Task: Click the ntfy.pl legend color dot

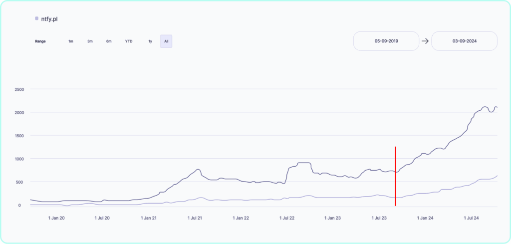Action: pos(36,19)
